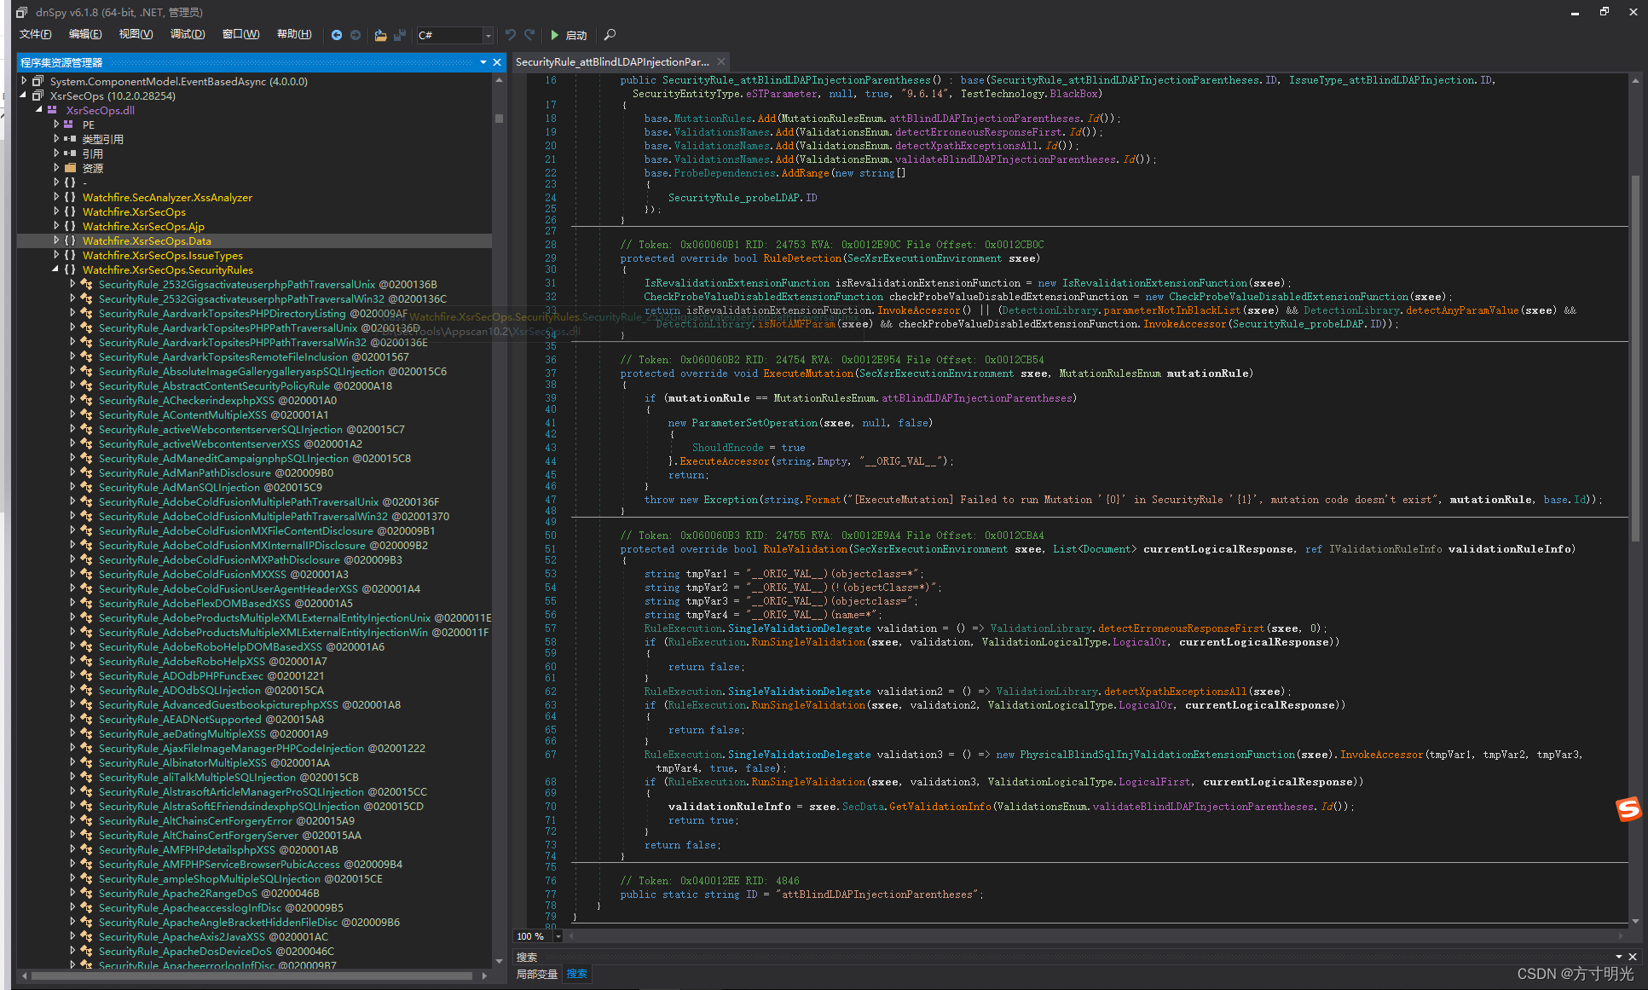This screenshot has width=1648, height=990.
Task: Click class icon of SecurityRule_Apache2RangeDoS
Action: pos(86,893)
